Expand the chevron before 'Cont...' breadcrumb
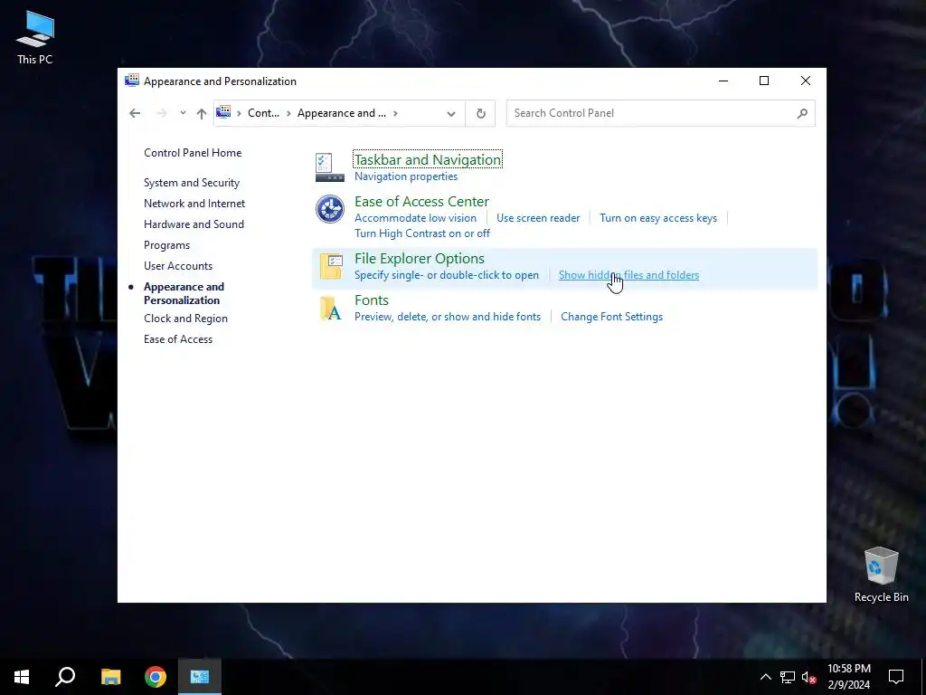 [239, 113]
